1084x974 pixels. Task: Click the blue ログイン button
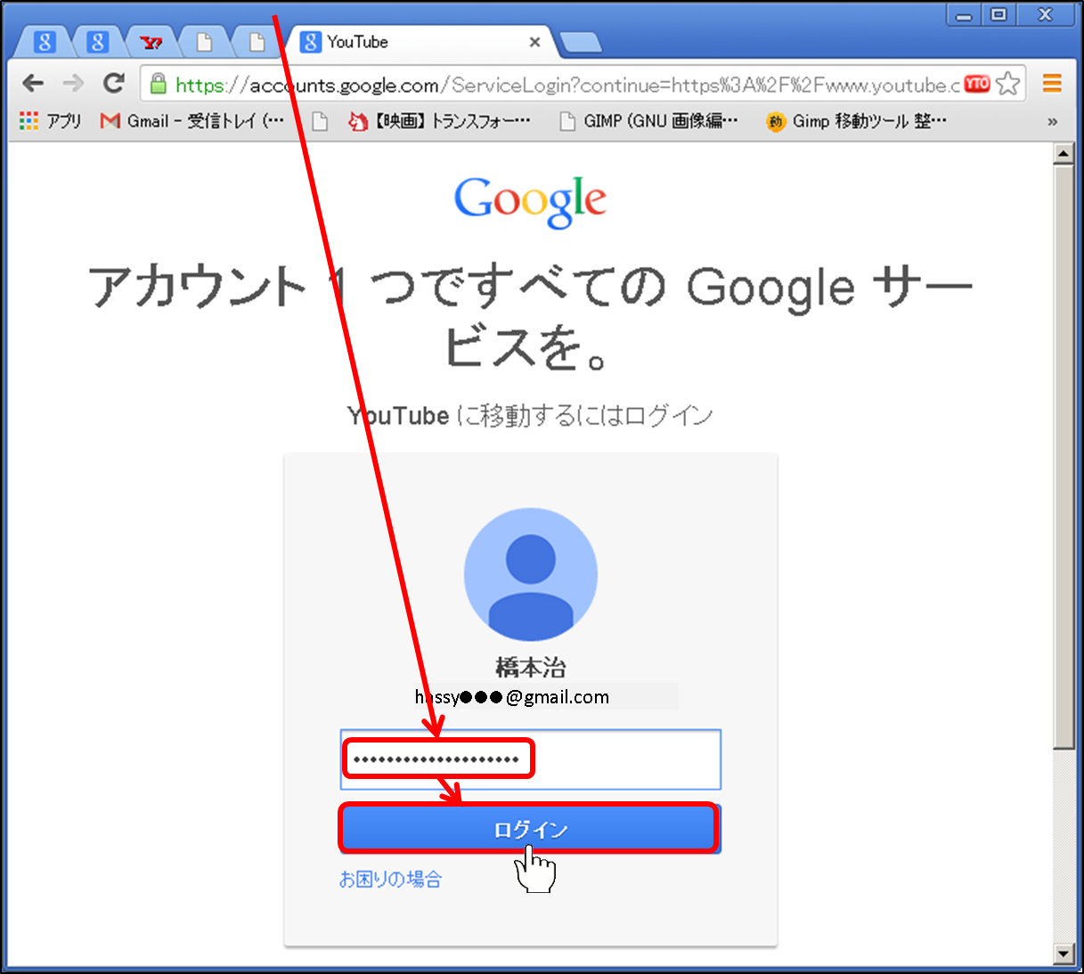coord(530,830)
